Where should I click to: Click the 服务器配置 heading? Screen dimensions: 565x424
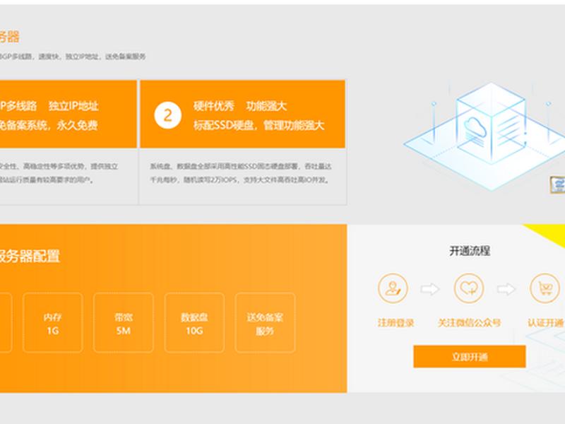pos(30,256)
